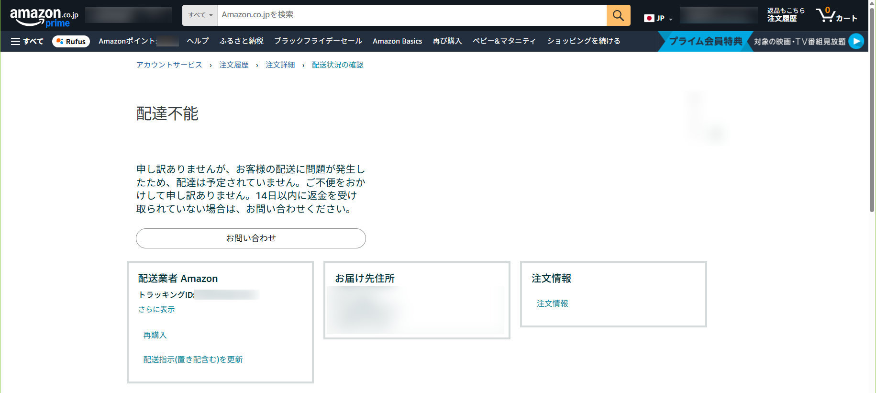Screen dimensions: 876x393
Task: Expand the すべて search category dropdown
Action: pyautogui.click(x=200, y=15)
